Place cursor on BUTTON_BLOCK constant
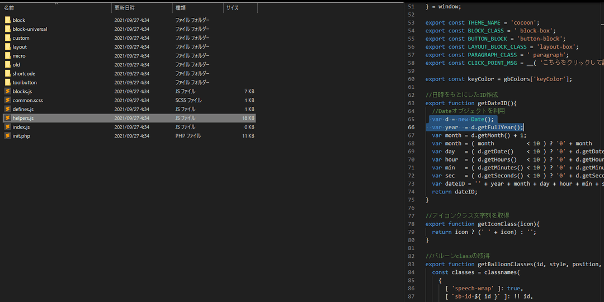 tap(487, 39)
